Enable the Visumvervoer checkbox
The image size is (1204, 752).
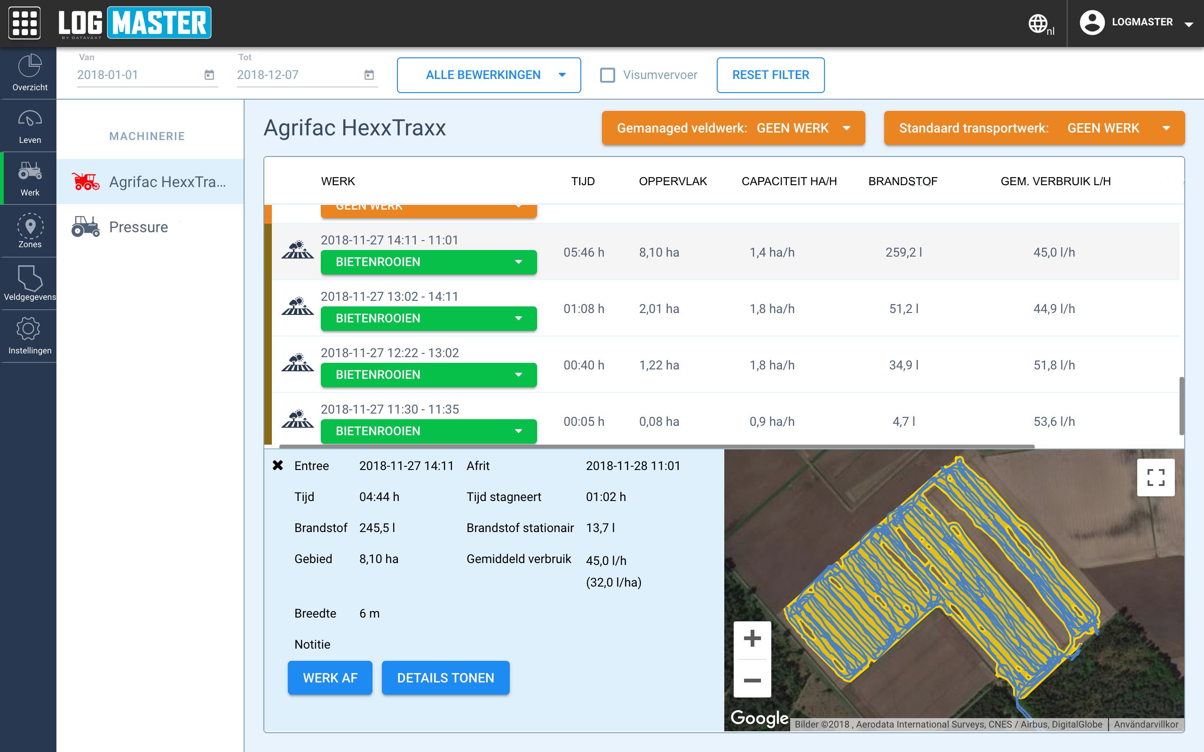608,75
